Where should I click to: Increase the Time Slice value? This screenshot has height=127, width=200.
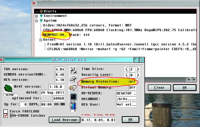pos(138,69)
